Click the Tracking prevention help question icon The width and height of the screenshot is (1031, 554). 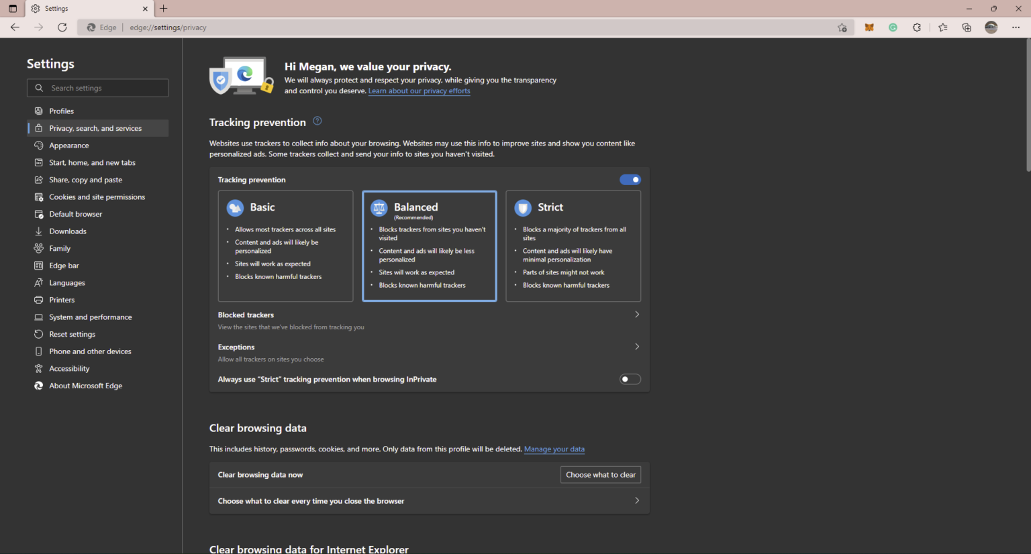point(317,121)
